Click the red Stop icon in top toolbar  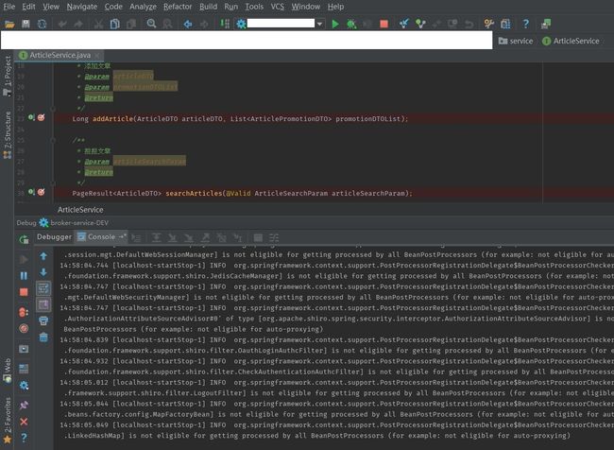384,24
